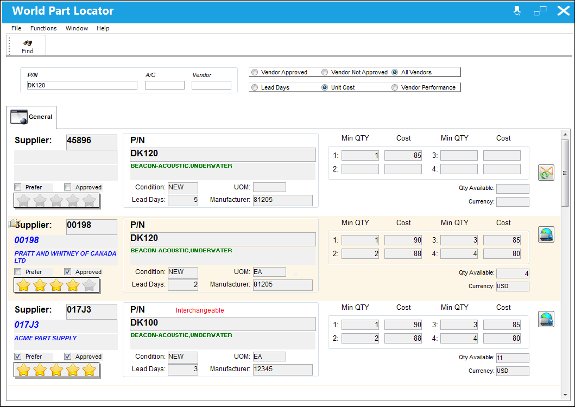Tick Prefer checkbox for supplier 45896

tap(17, 187)
